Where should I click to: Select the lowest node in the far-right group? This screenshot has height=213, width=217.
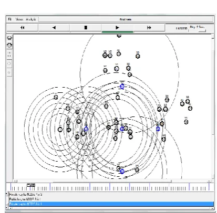coord(186,122)
